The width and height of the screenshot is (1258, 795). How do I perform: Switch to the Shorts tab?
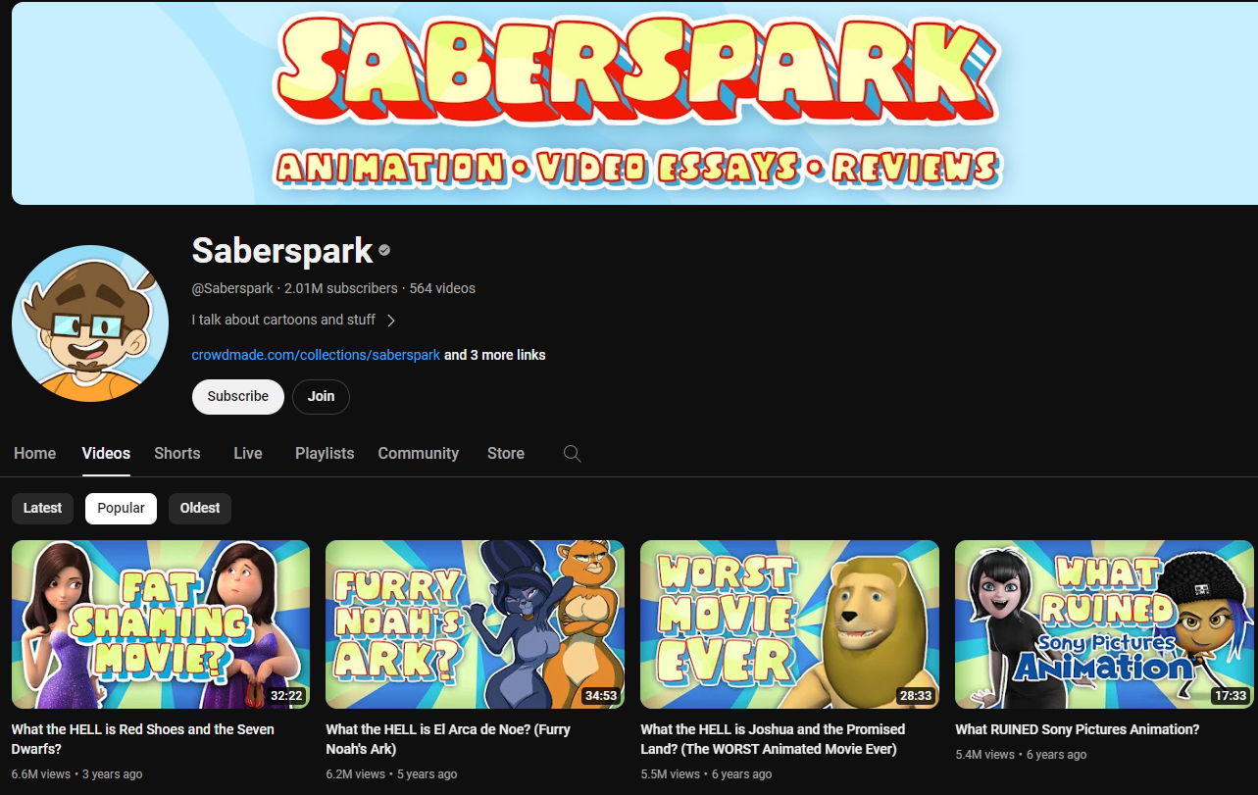click(176, 453)
